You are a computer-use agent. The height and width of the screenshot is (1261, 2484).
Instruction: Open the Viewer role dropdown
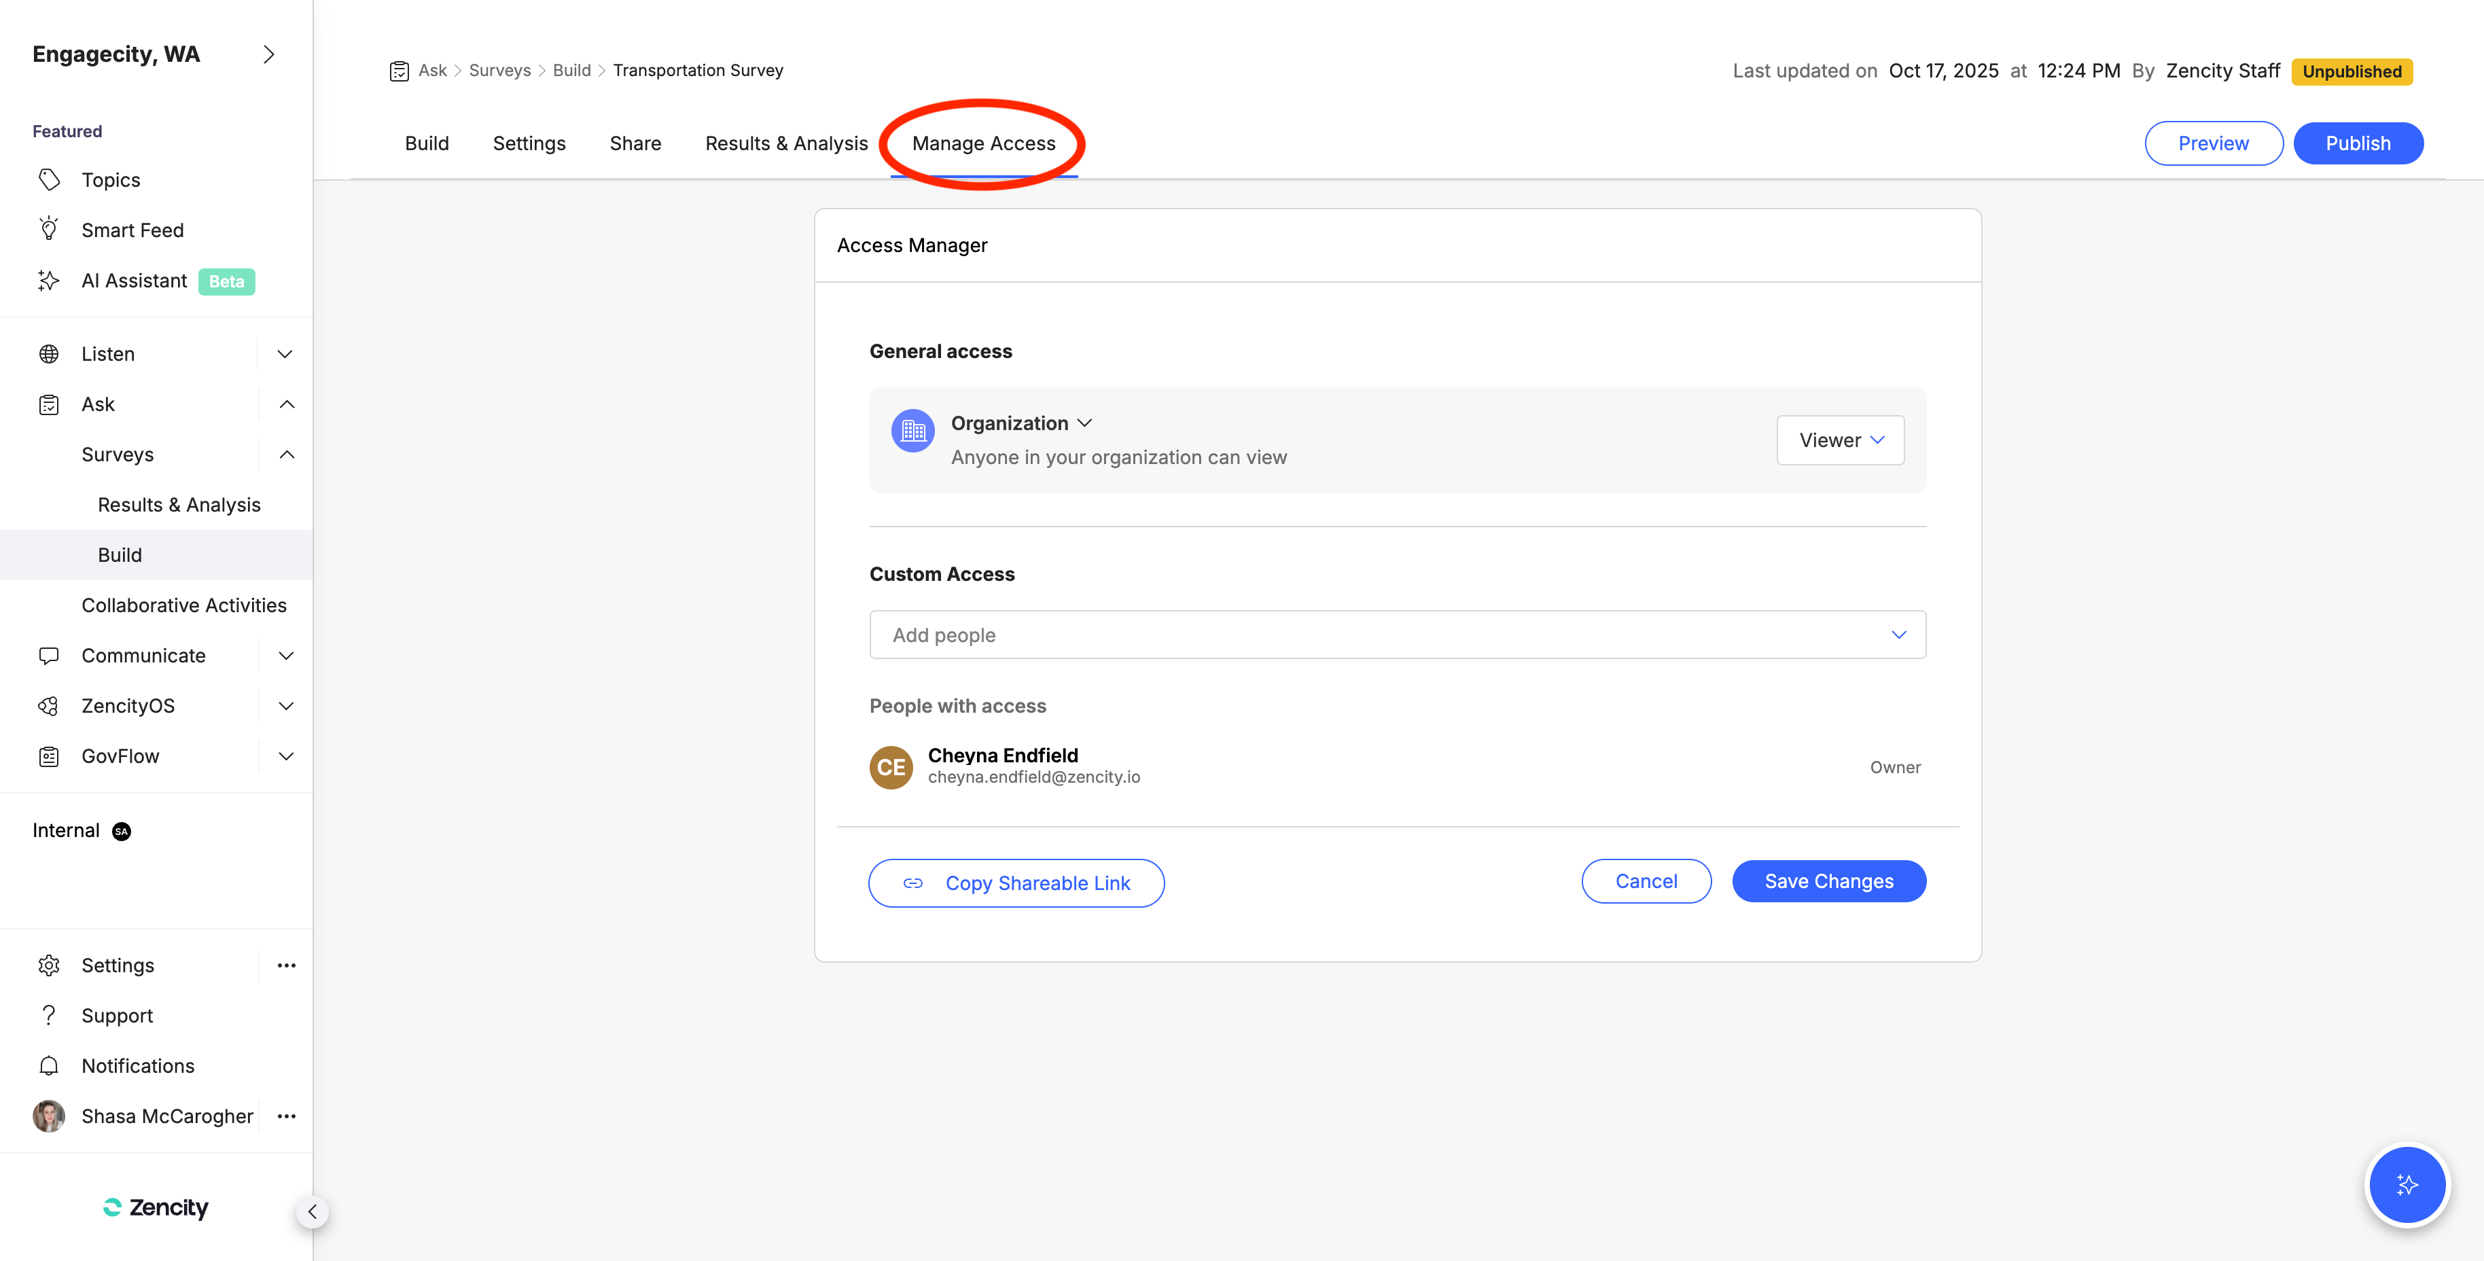pos(1840,440)
